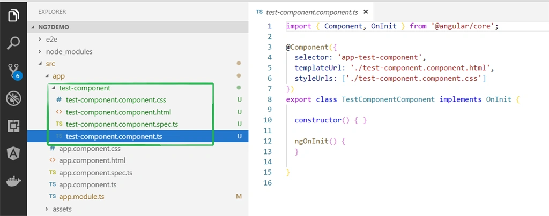Click the implements keyword in line 8

[x=461, y=99]
